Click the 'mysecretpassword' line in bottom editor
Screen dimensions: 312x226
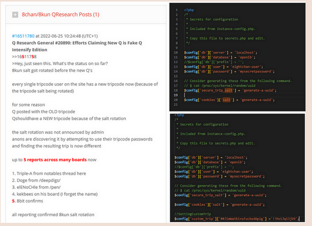click(219, 176)
